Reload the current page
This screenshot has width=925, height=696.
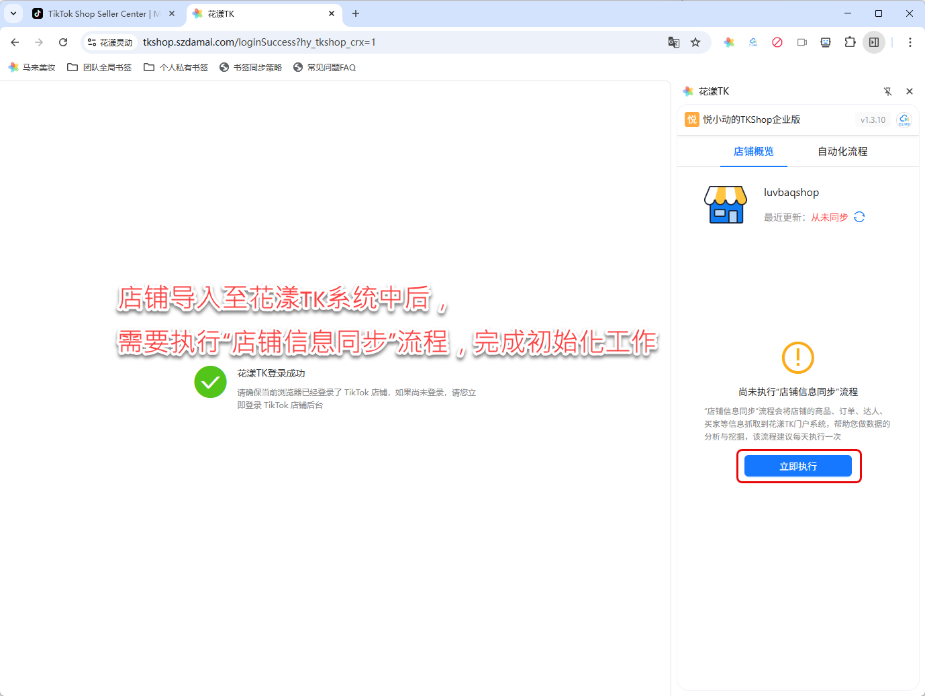coord(63,42)
